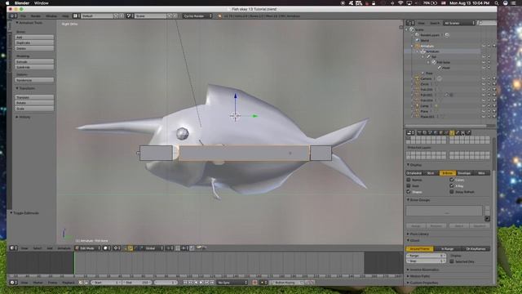
Task: Click the auto keyframe record button
Action: point(255,283)
